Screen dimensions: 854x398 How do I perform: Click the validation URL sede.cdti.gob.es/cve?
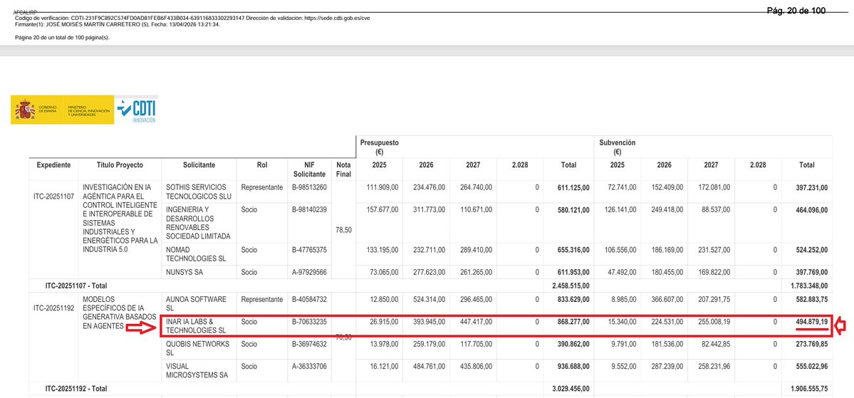[x=338, y=17]
